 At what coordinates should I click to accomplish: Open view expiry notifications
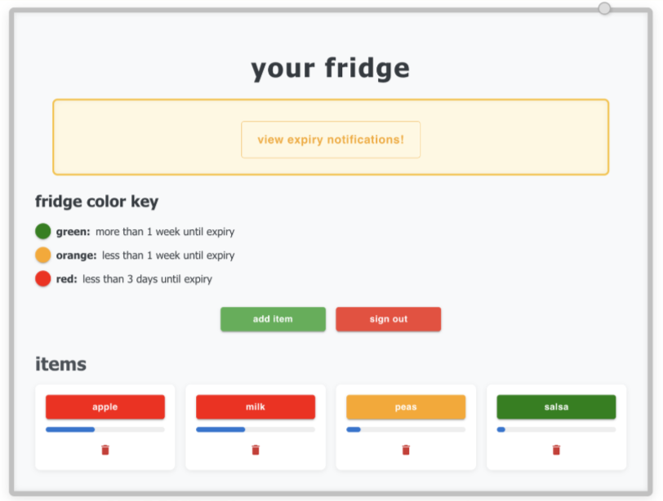pyautogui.click(x=331, y=140)
